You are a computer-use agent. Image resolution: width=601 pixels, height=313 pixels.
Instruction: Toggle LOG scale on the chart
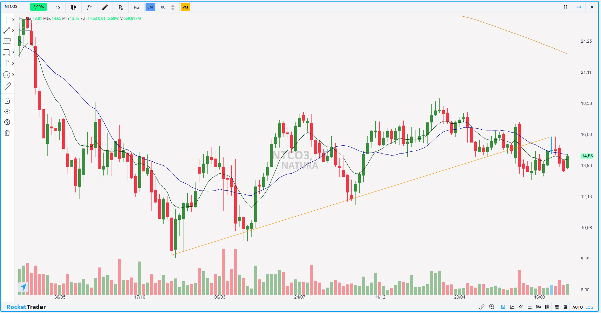589,307
